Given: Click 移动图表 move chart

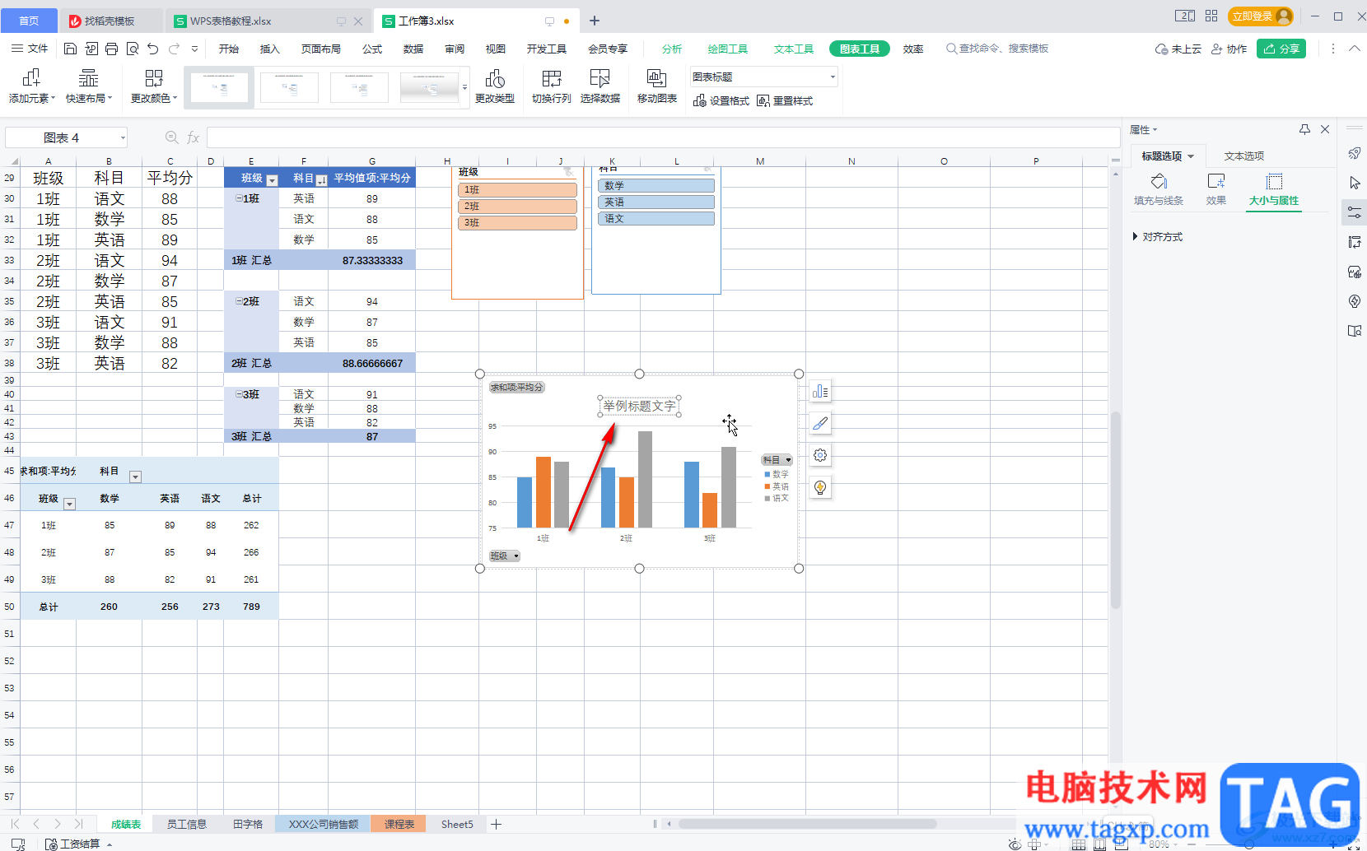Looking at the screenshot, I should tap(656, 86).
